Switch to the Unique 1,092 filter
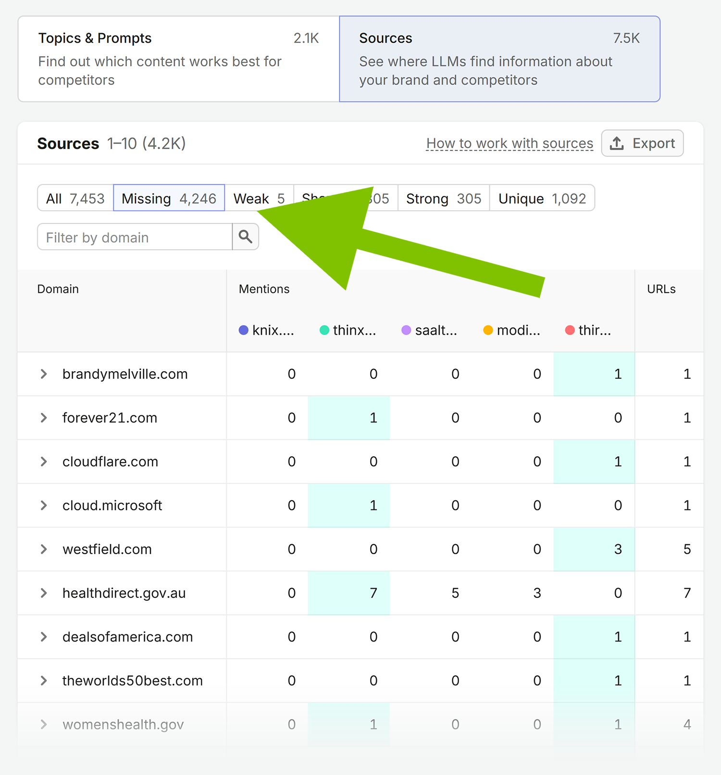721x775 pixels. (542, 198)
